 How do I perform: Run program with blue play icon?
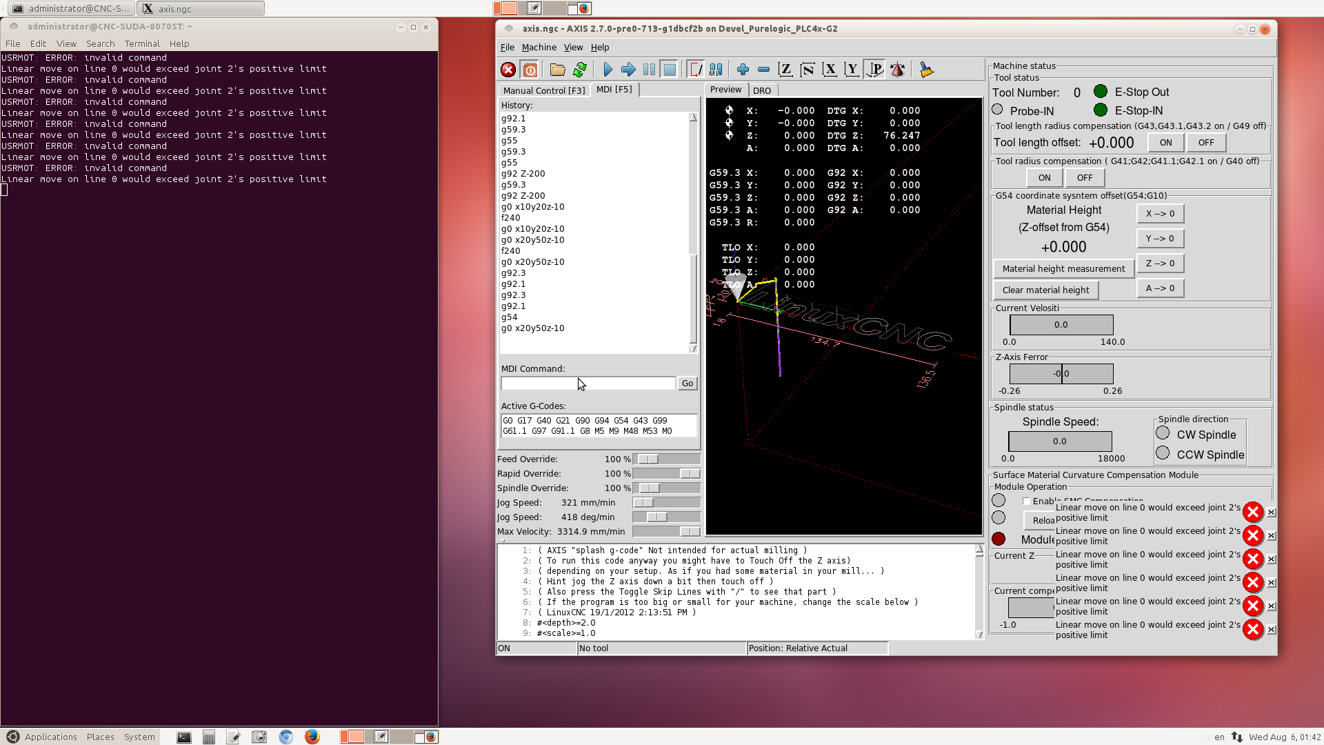pos(608,70)
